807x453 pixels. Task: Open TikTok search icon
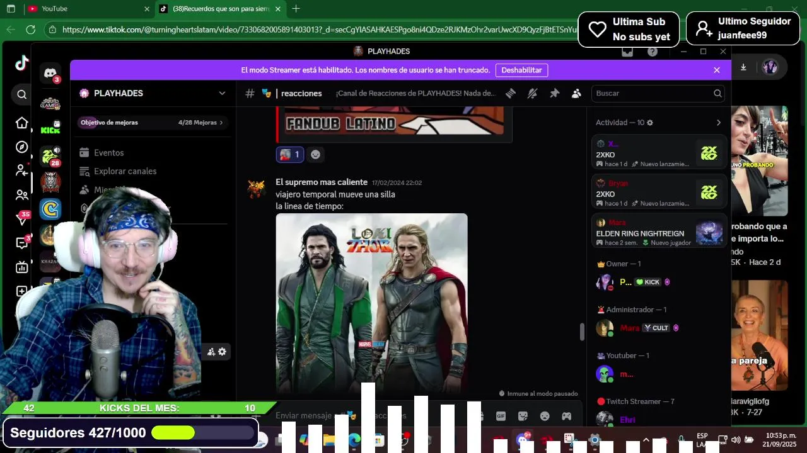(x=22, y=94)
